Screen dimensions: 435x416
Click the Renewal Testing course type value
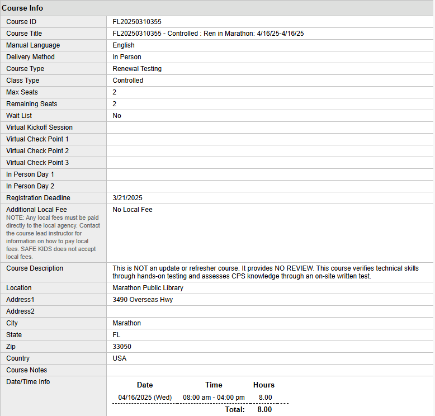137,69
